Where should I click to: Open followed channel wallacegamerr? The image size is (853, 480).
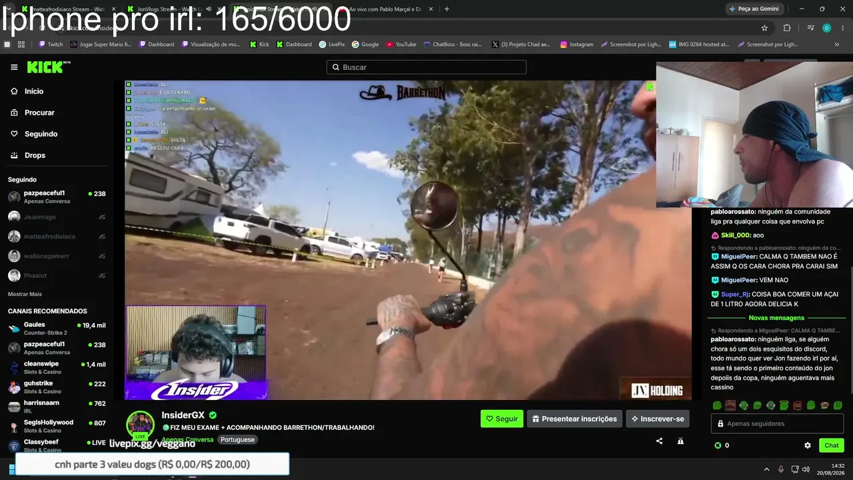(x=57, y=256)
